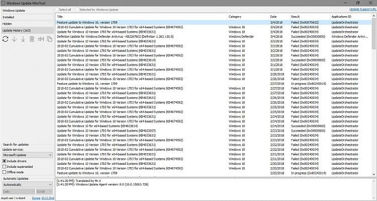Click the download updates arrow icon
Screen dimensions: 377x201
pos(14,39)
